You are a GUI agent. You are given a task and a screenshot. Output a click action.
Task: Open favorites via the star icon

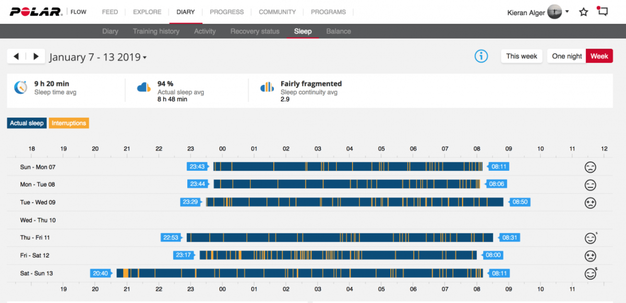pos(584,12)
